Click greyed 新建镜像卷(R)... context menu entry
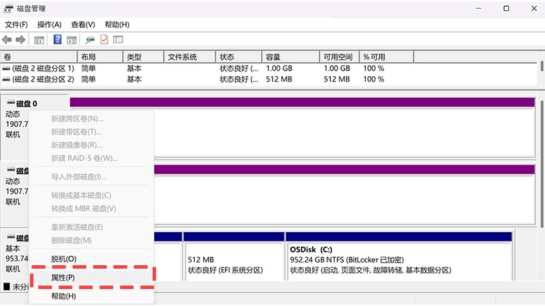Viewport: 545px width, 306px height. point(93,145)
